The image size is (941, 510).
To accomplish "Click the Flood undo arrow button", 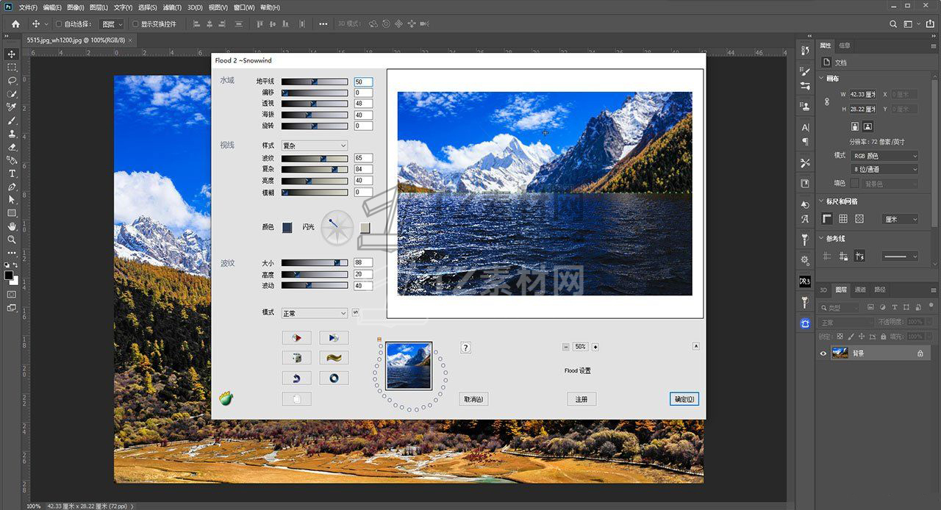I will coord(296,378).
